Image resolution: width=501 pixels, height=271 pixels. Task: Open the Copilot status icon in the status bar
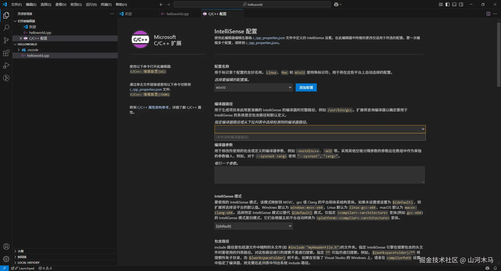(x=487, y=268)
